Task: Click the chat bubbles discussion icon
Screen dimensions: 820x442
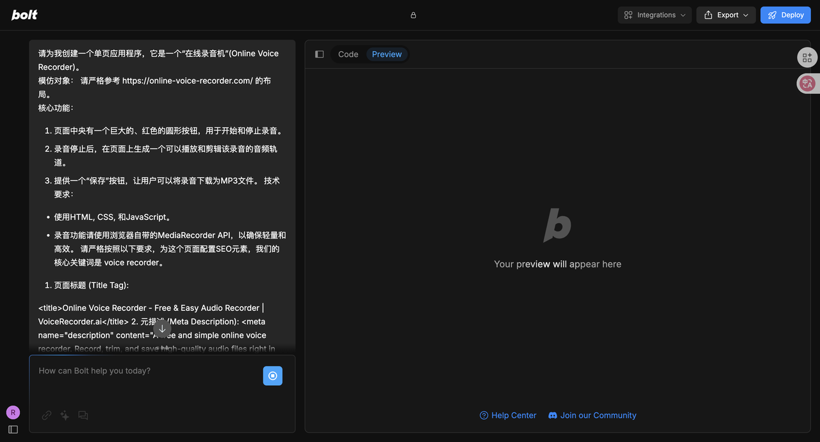Action: coord(83,415)
